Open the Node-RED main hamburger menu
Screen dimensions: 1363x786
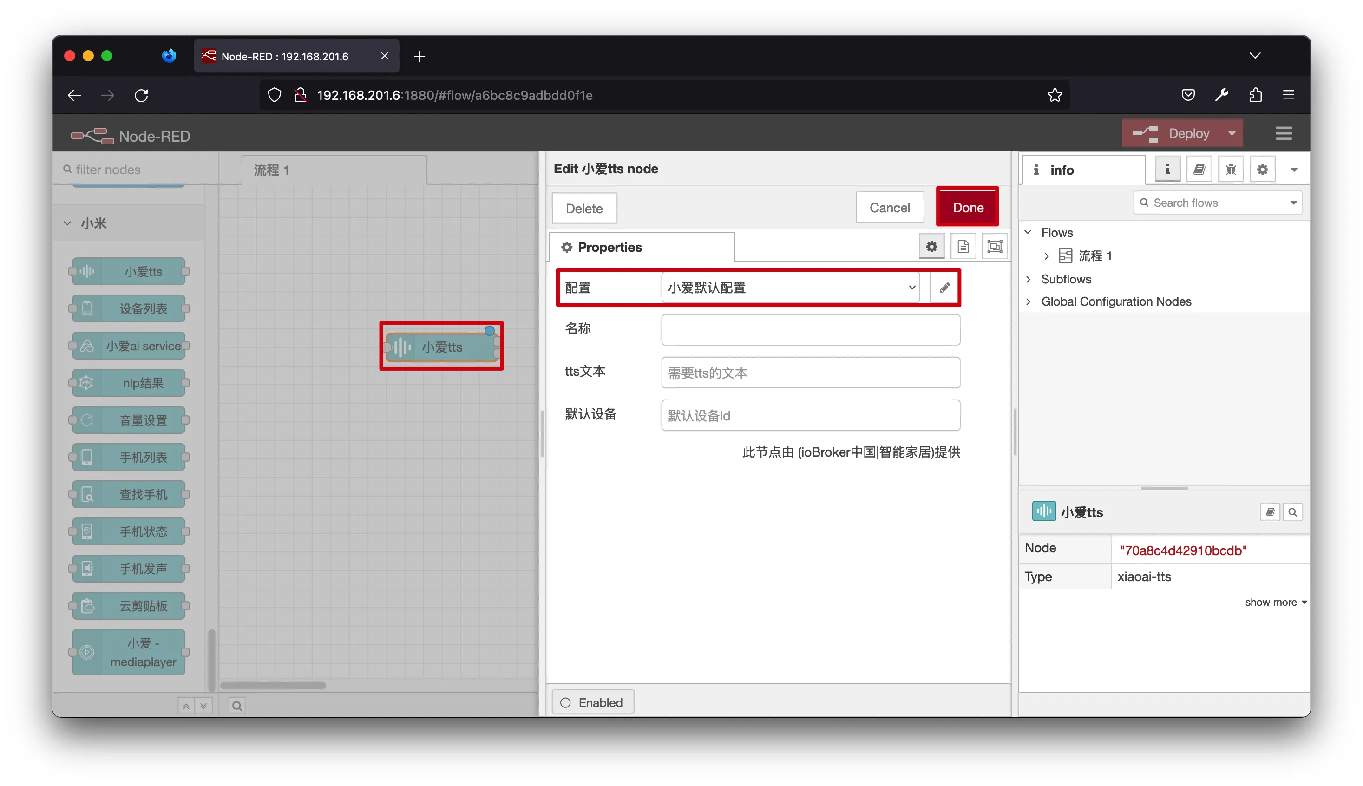[x=1283, y=133]
